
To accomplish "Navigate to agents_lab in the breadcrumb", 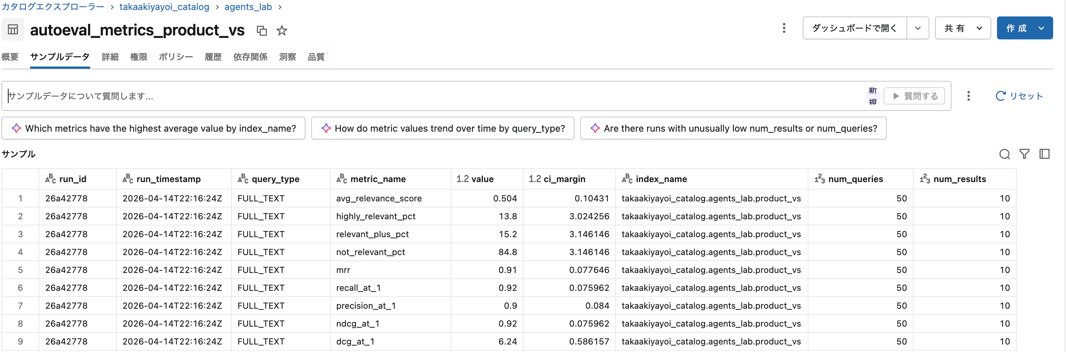I will tap(248, 7).
